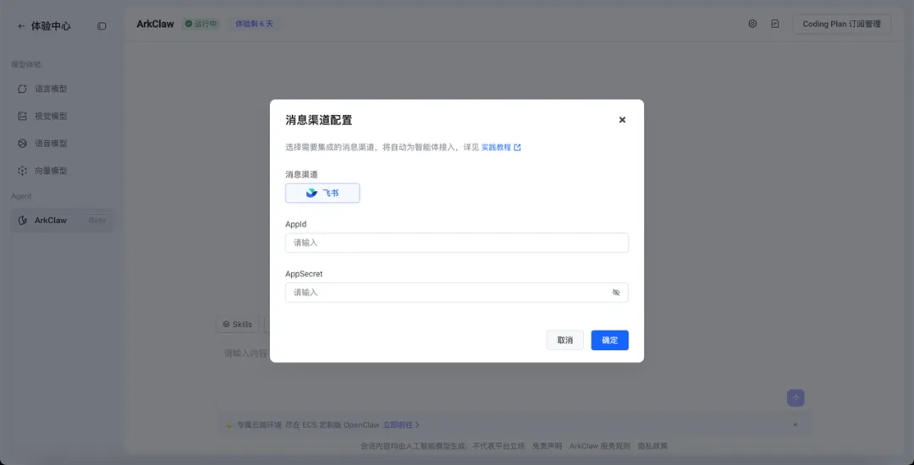Click the 运行中 status badge
Screen dimensions: 914x465
point(201,24)
